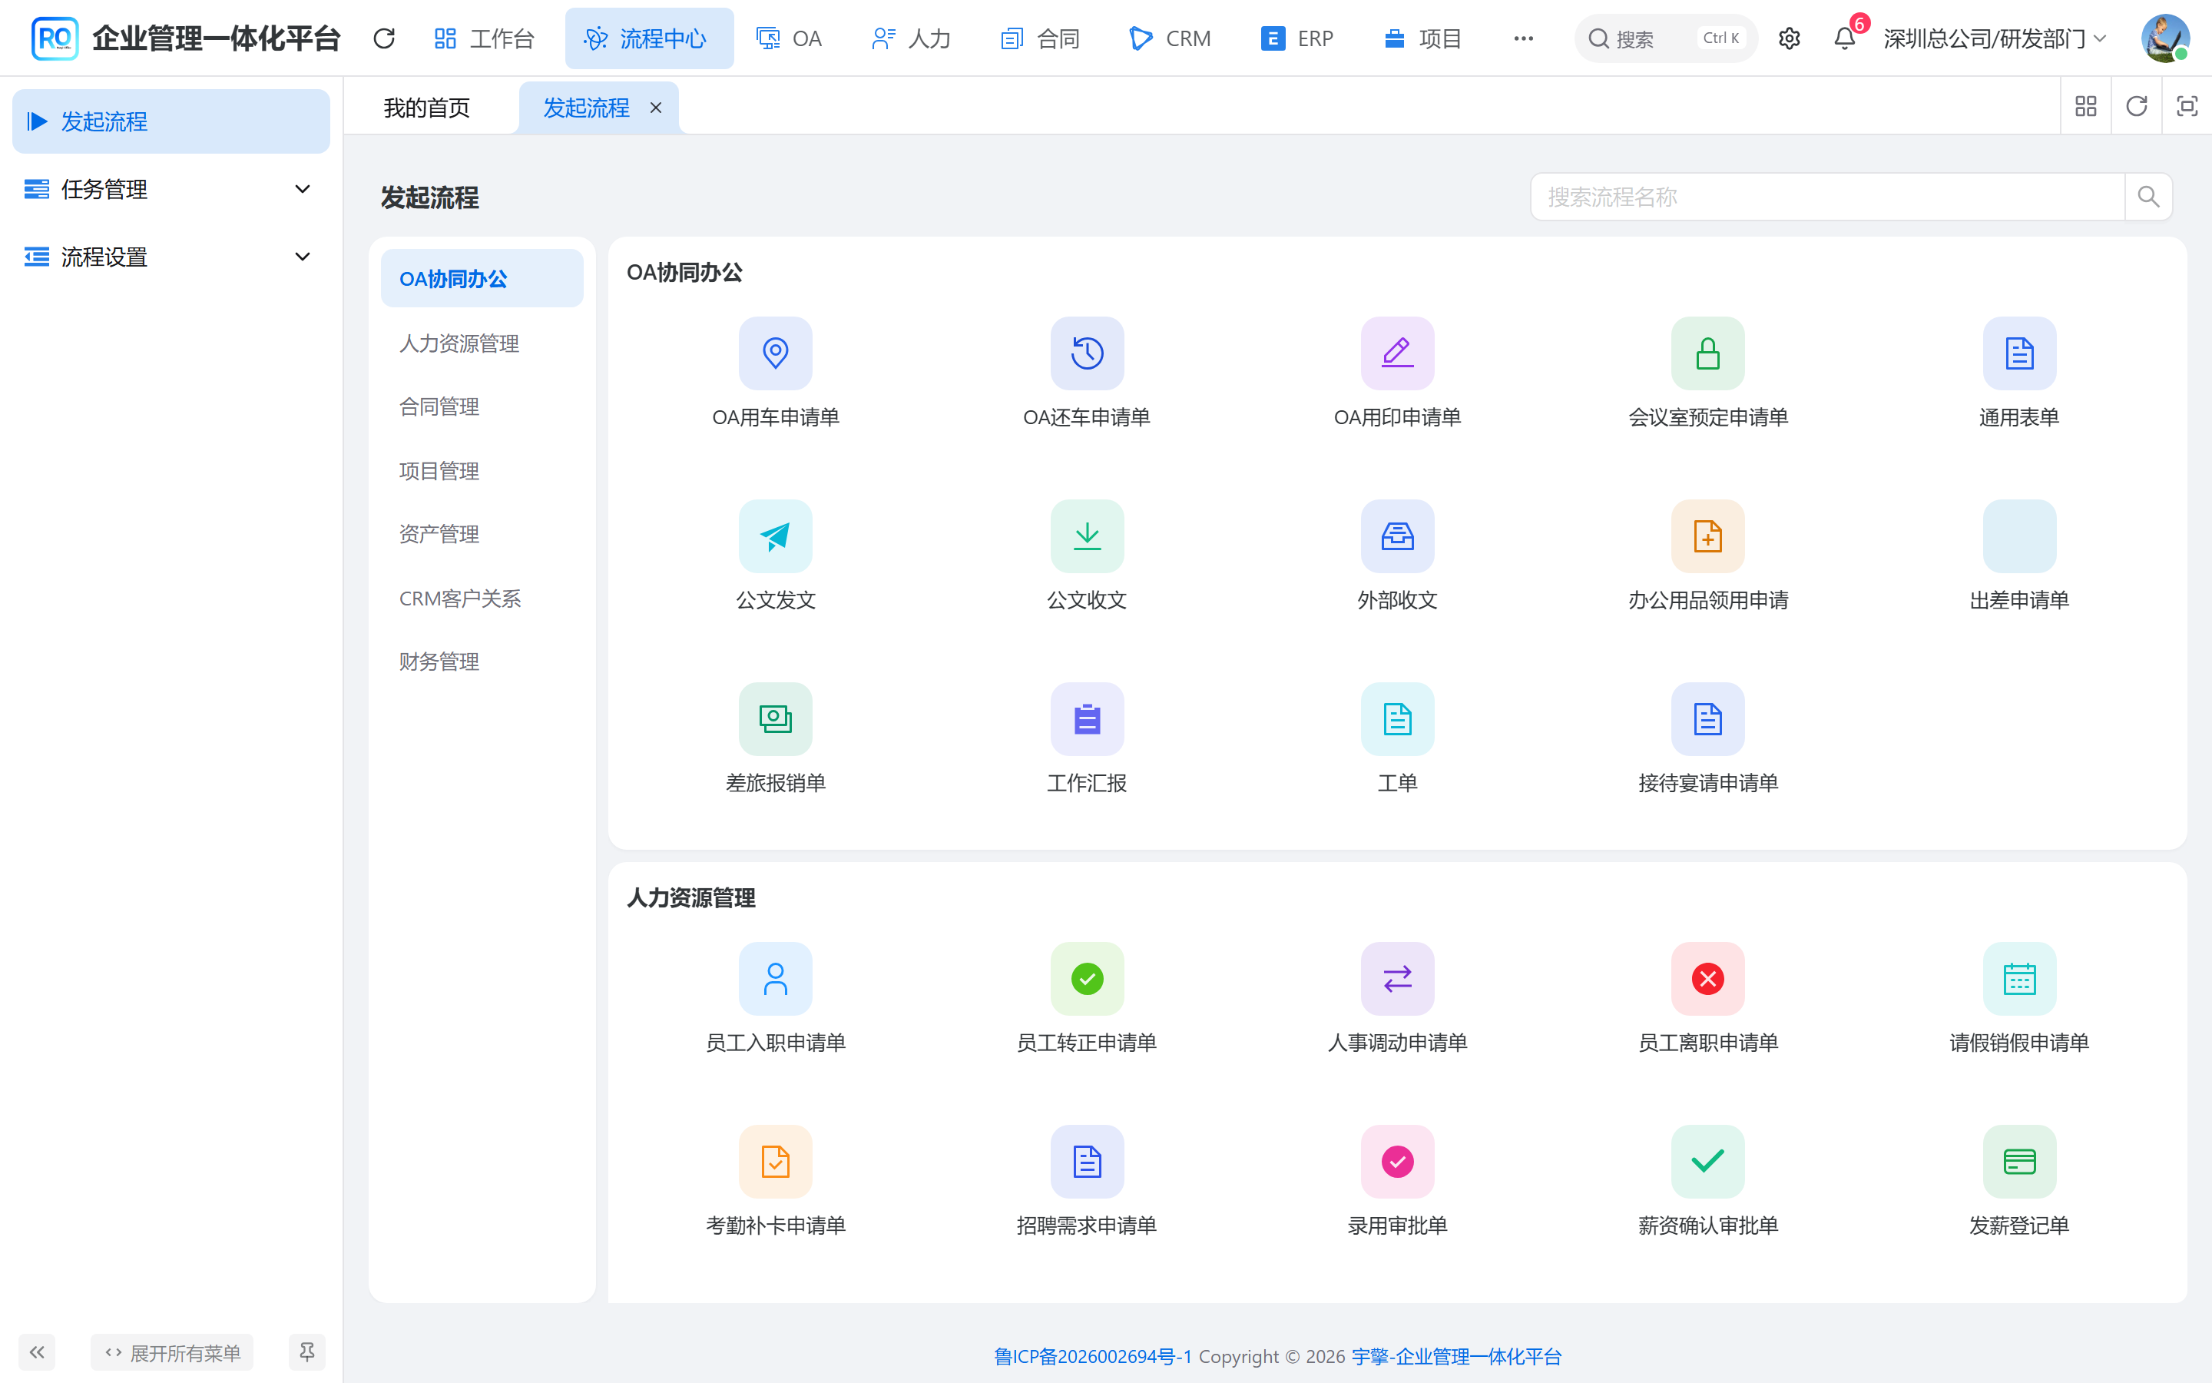Viewport: 2212px width, 1383px height.
Task: Expand the 流程设置 sidebar menu
Action: click(x=171, y=257)
